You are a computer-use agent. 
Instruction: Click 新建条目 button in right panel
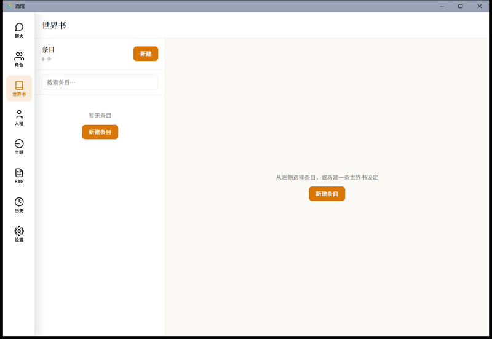(327, 194)
